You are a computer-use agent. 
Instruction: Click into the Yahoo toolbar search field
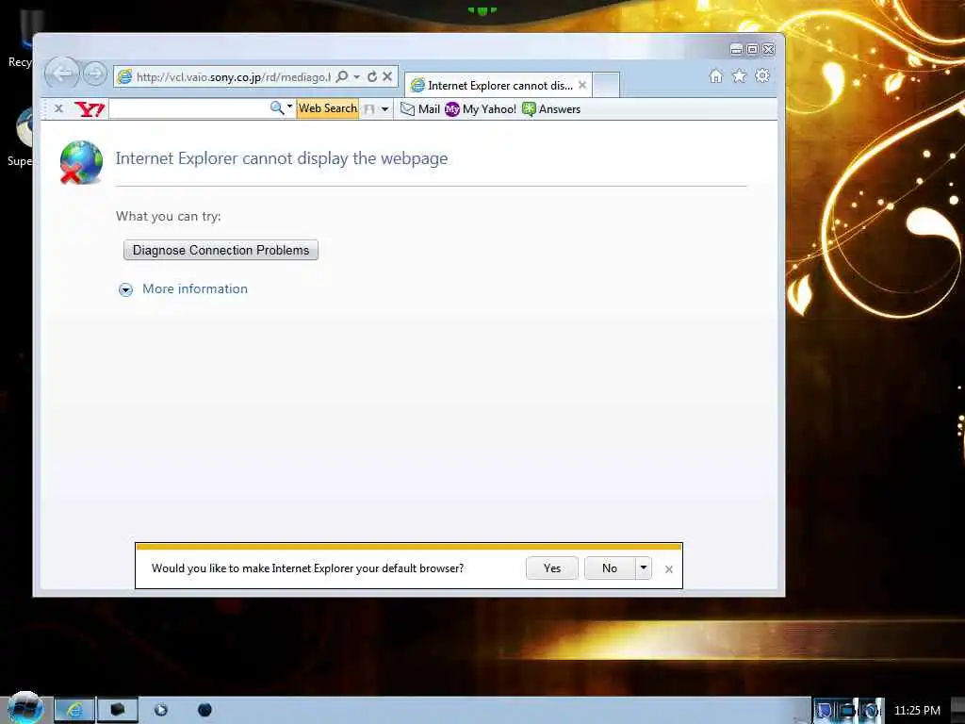pos(188,109)
